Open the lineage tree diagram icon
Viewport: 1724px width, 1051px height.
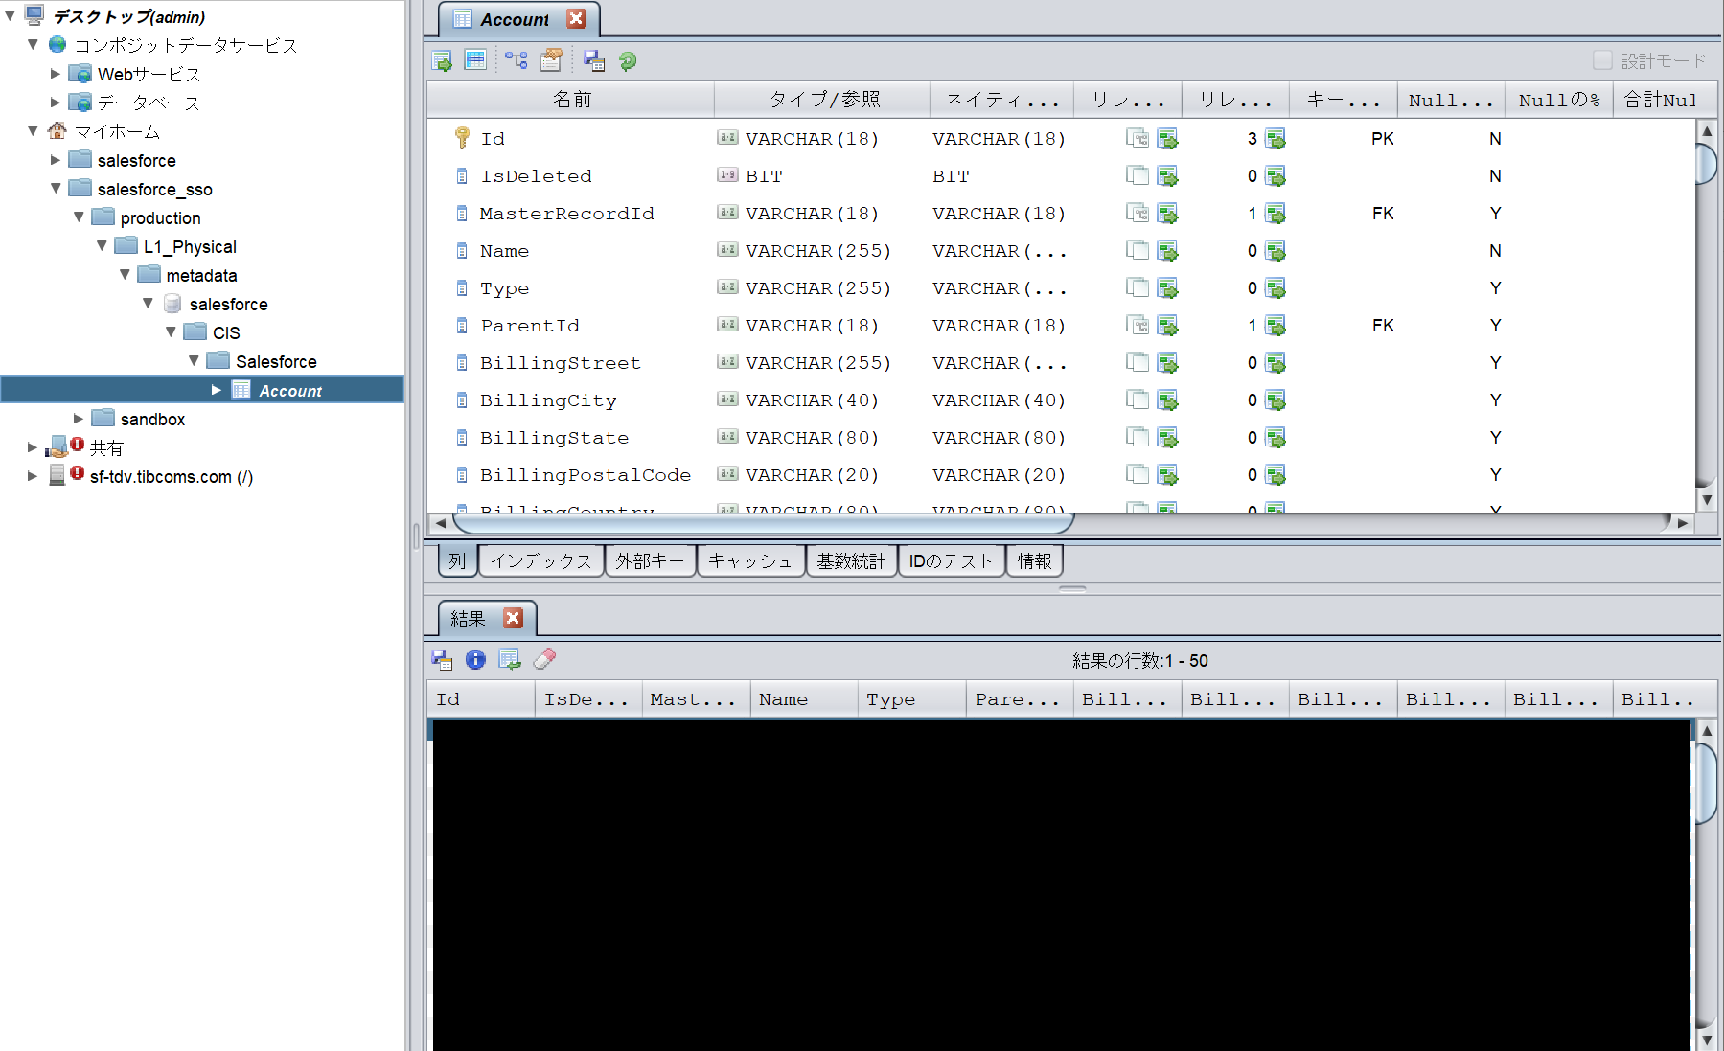(x=517, y=61)
